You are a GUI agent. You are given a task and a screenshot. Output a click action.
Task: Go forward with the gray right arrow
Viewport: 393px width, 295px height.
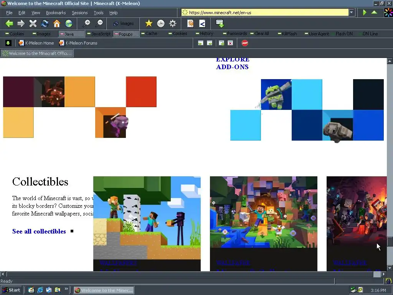(x=21, y=23)
